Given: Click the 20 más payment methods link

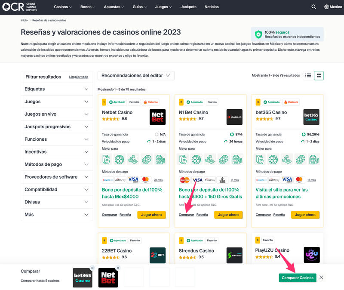Looking at the screenshot, I should click(x=158, y=180).
